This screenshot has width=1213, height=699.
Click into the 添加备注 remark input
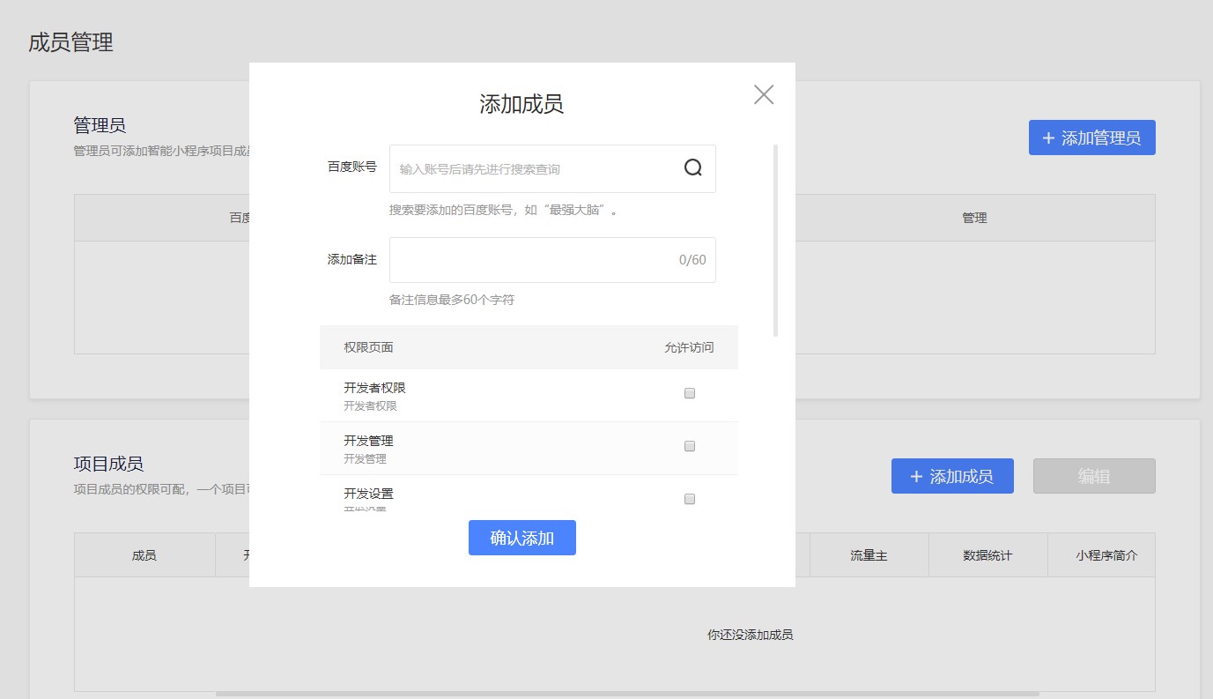(x=552, y=260)
